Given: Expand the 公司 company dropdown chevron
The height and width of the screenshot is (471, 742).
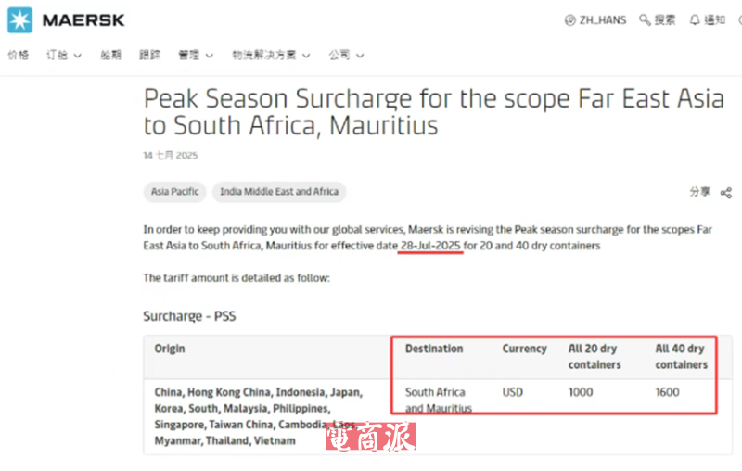Looking at the screenshot, I should point(360,56).
